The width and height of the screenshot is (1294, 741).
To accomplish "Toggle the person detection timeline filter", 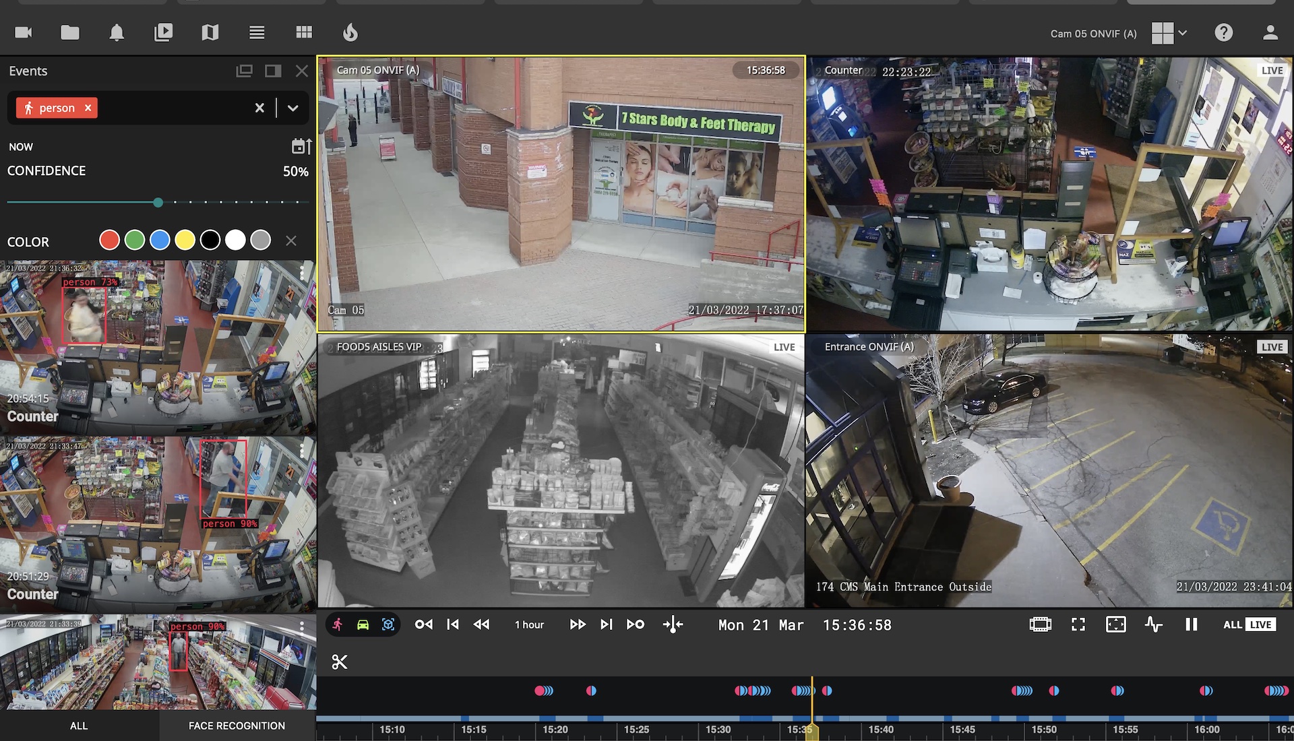I will (338, 624).
